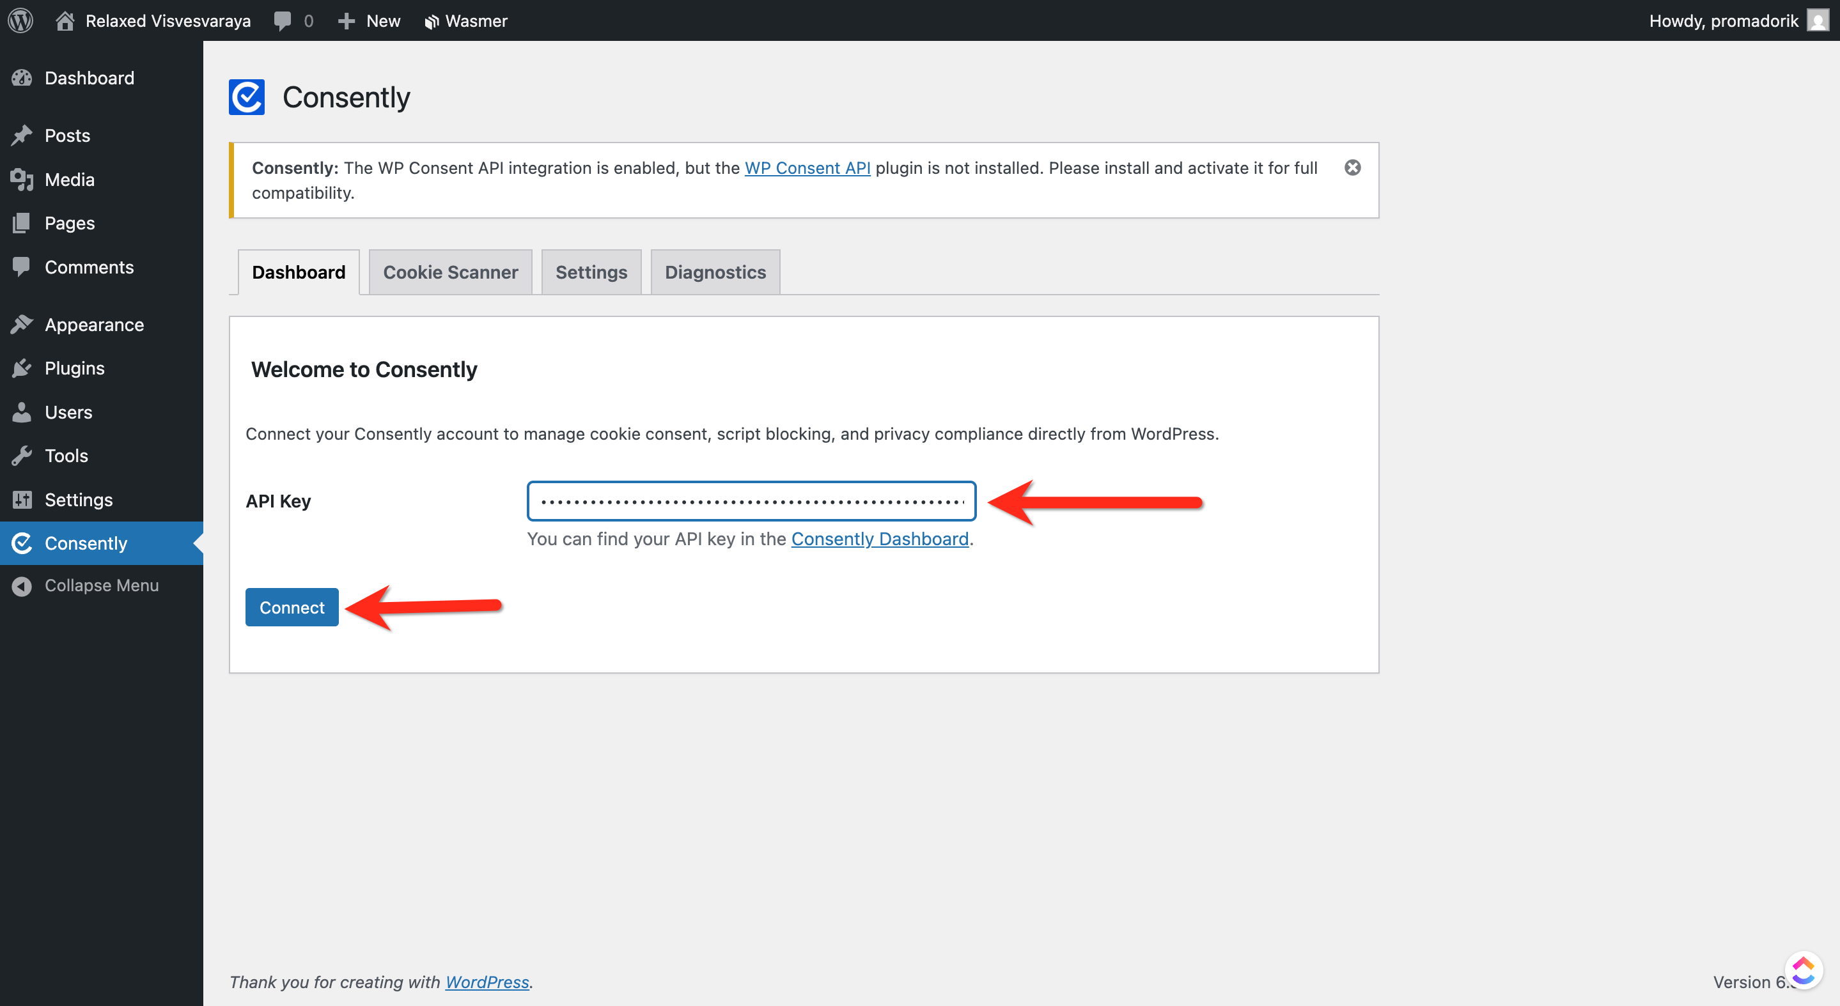This screenshot has height=1006, width=1840.
Task: Open the Plugins sidebar menu
Action: click(x=74, y=368)
